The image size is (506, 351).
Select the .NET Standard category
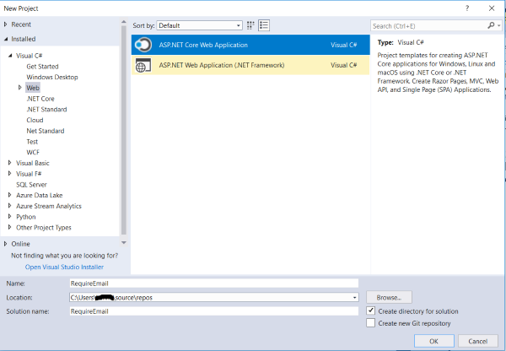[x=46, y=110]
